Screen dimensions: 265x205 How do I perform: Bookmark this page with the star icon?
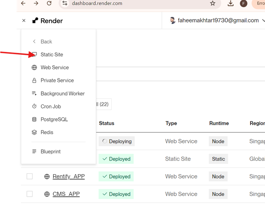coord(212,4)
